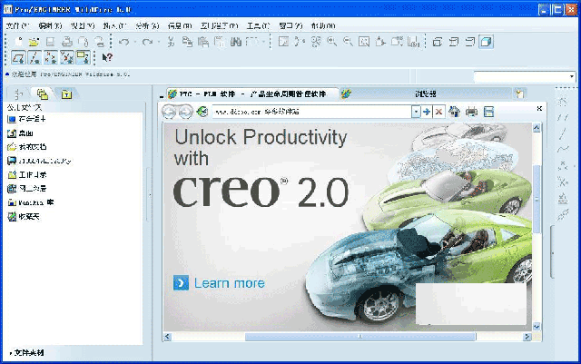Click the Paste clipboard icon
Screen dimensions: 581x364
[x=203, y=42]
